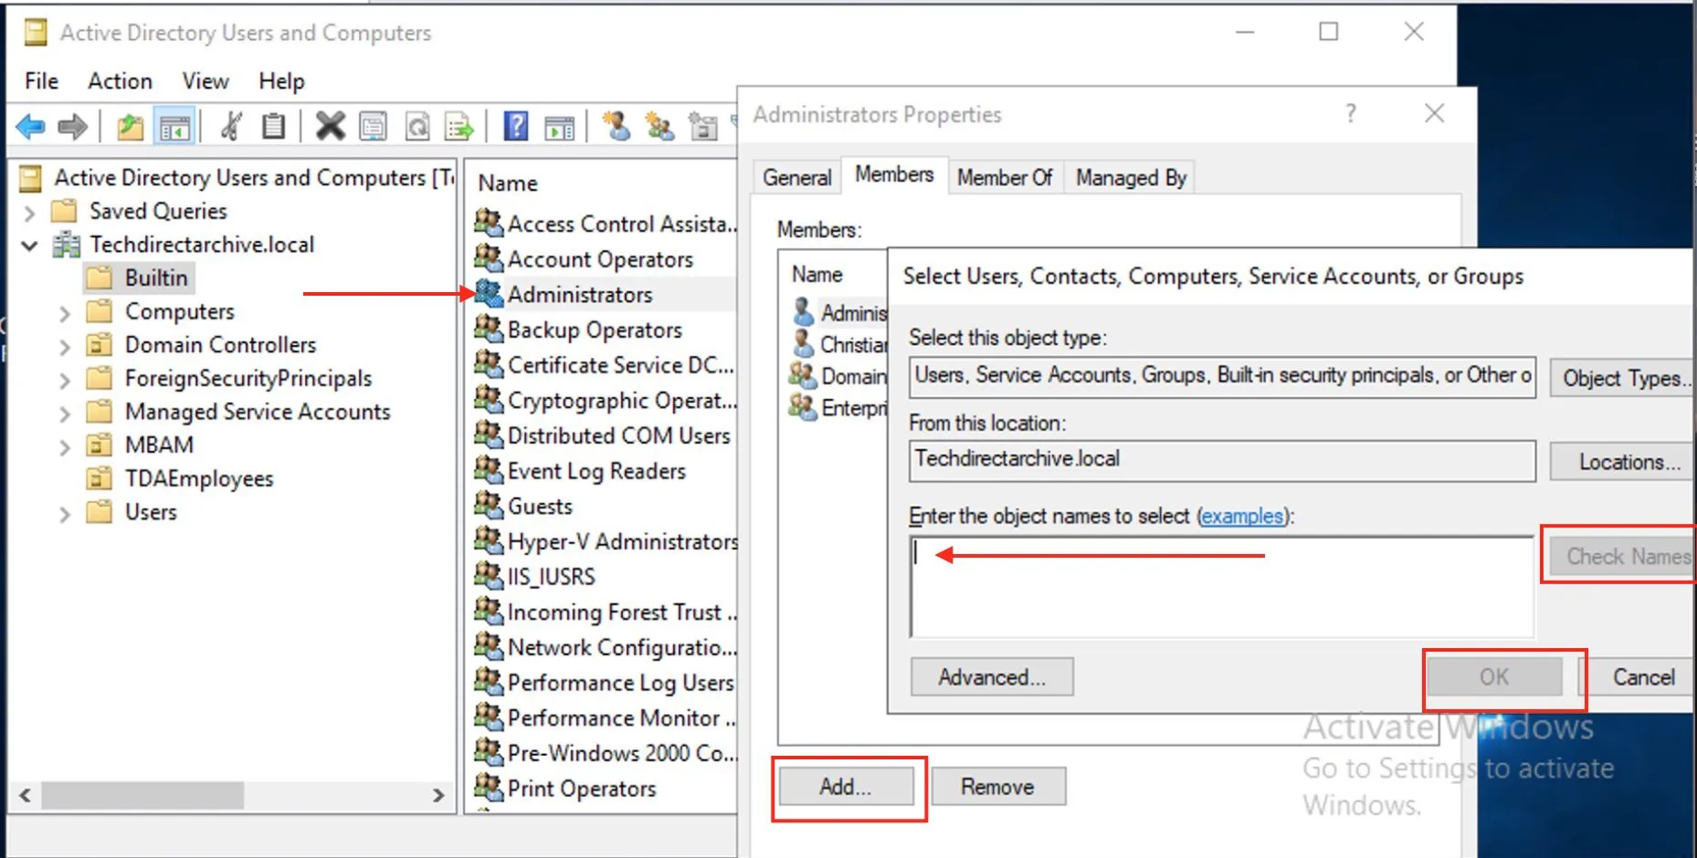Switch to the Member Of tab
The image size is (1697, 858).
[1005, 177]
